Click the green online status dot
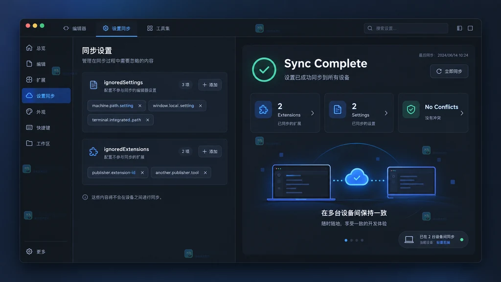This screenshot has width=501, height=282. pos(462,239)
